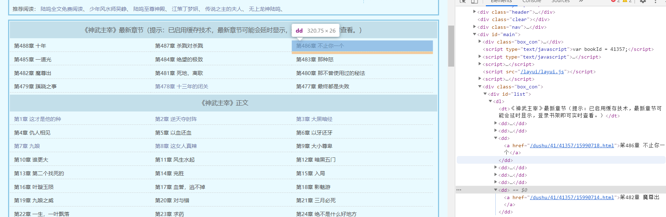Collapse the dd node containing 第486章
Image resolution: width=666 pixels, height=217 pixels.
(496, 138)
